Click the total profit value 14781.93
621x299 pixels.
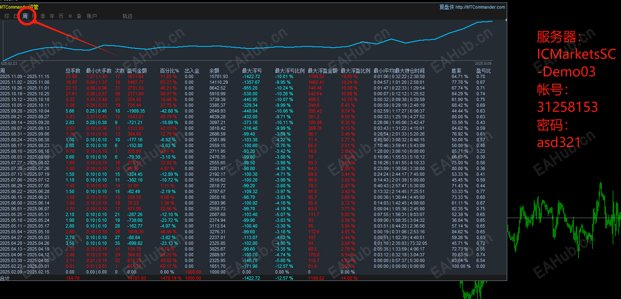tap(136, 278)
